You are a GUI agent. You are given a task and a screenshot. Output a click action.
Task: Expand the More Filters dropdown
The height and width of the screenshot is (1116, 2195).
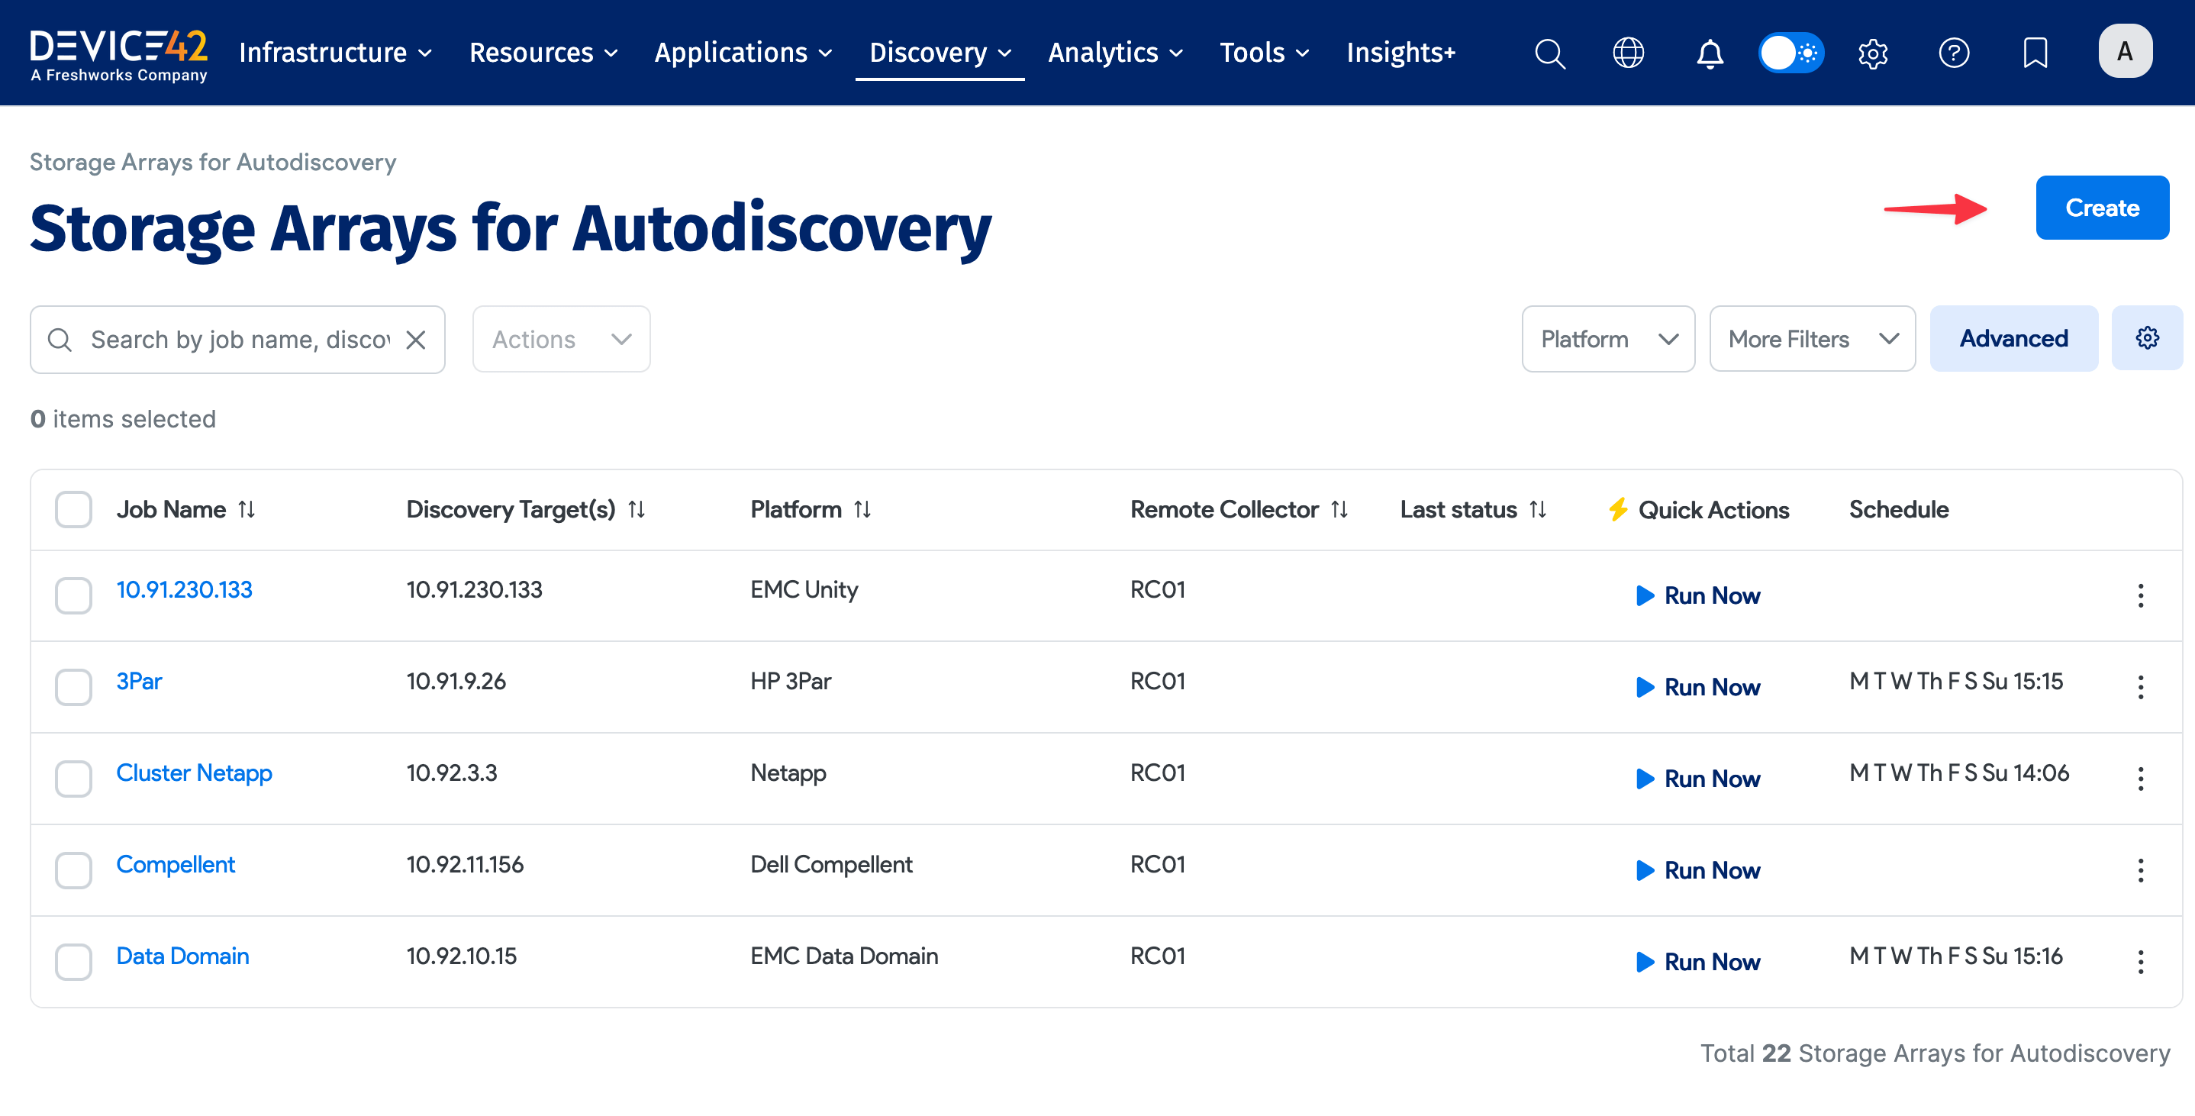click(1812, 338)
